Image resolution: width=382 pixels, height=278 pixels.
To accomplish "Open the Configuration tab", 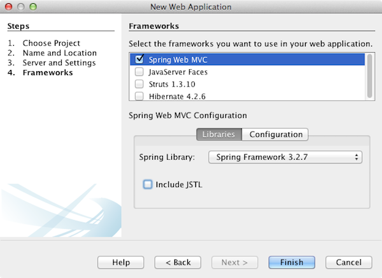I will tap(276, 134).
